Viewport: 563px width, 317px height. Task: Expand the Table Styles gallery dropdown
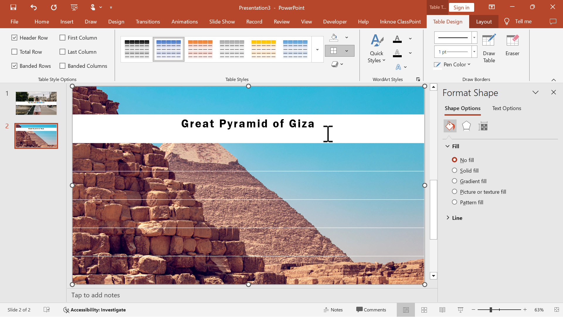pyautogui.click(x=317, y=57)
